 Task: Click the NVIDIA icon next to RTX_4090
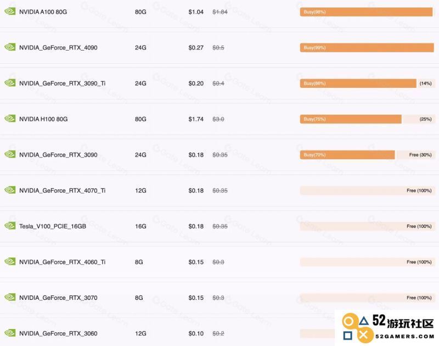(10, 47)
